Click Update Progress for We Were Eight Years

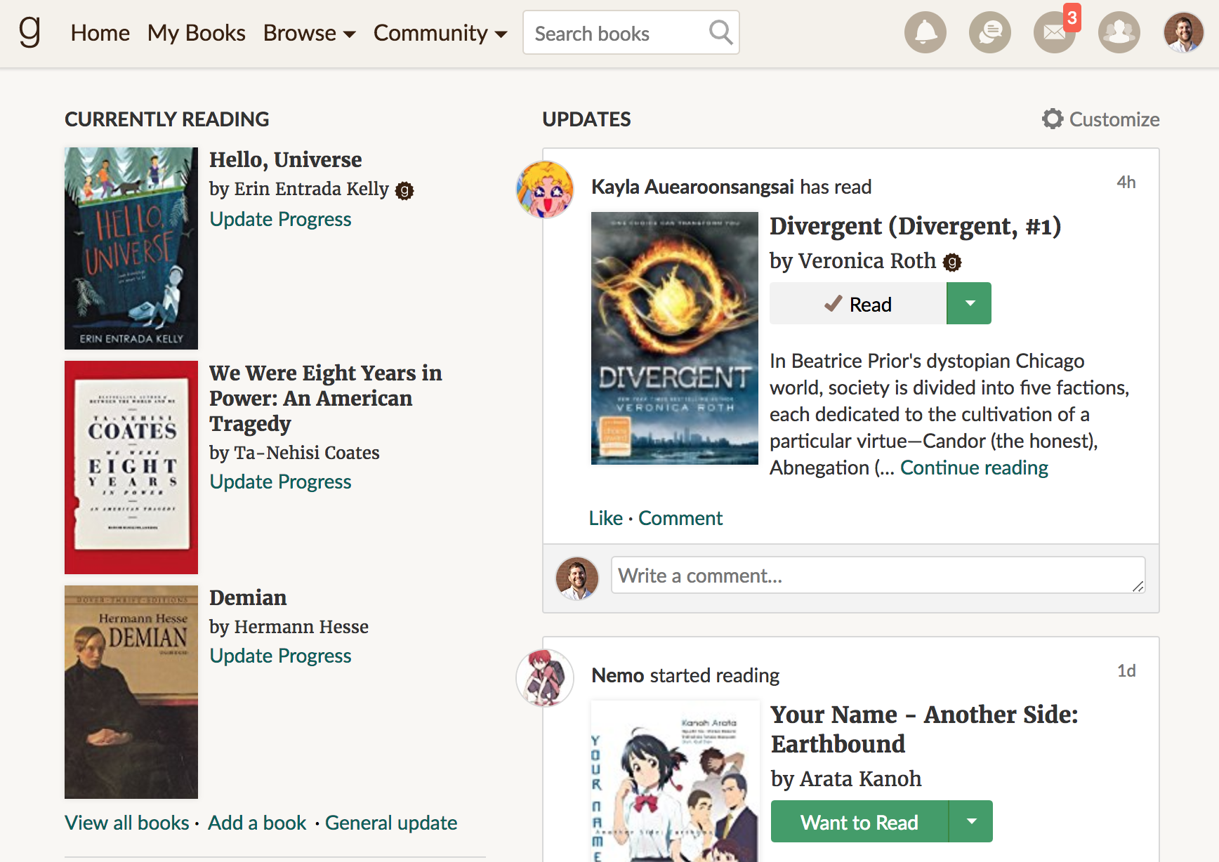point(280,482)
